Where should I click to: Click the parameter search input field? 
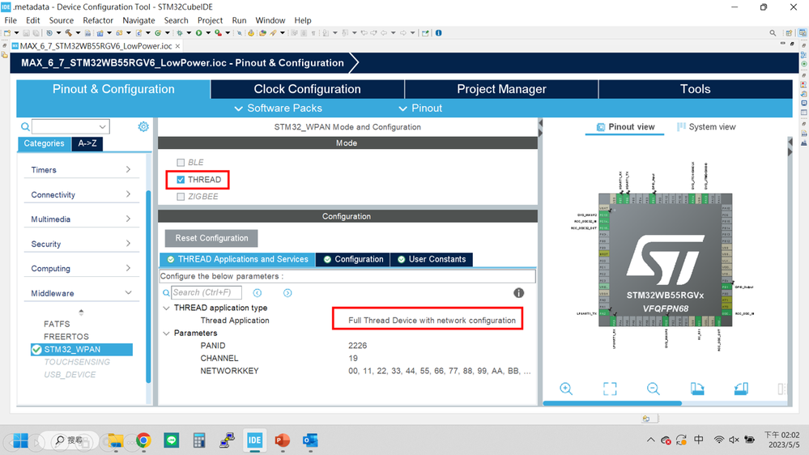[x=207, y=292]
